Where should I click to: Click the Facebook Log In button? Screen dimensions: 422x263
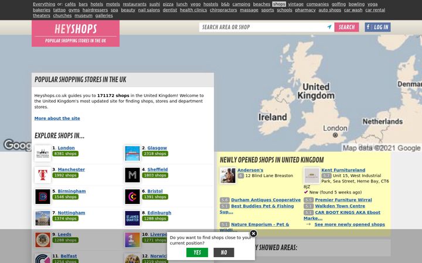[377, 27]
